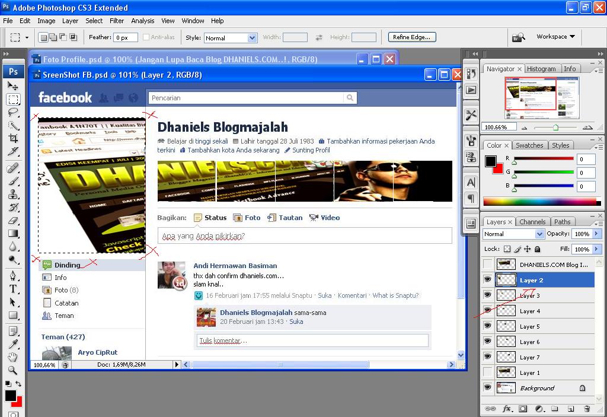
Task: Open the layer blend mode dropdown
Action: pos(513,234)
